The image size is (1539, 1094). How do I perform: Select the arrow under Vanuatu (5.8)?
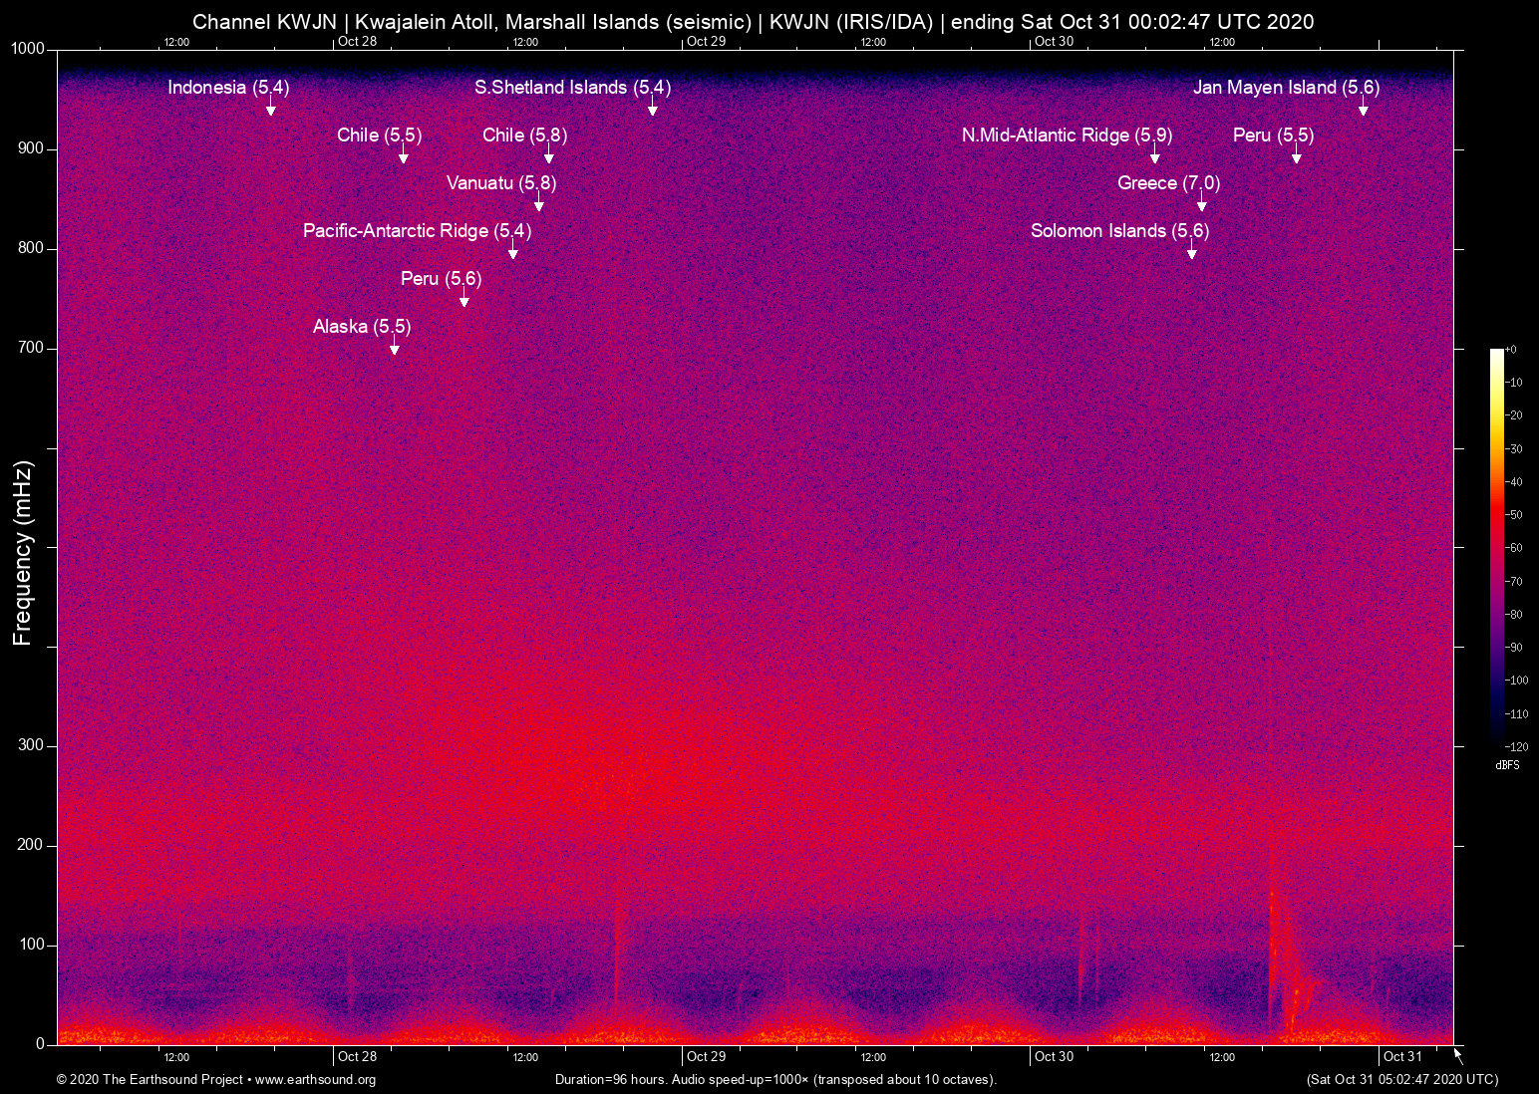pyautogui.click(x=538, y=204)
